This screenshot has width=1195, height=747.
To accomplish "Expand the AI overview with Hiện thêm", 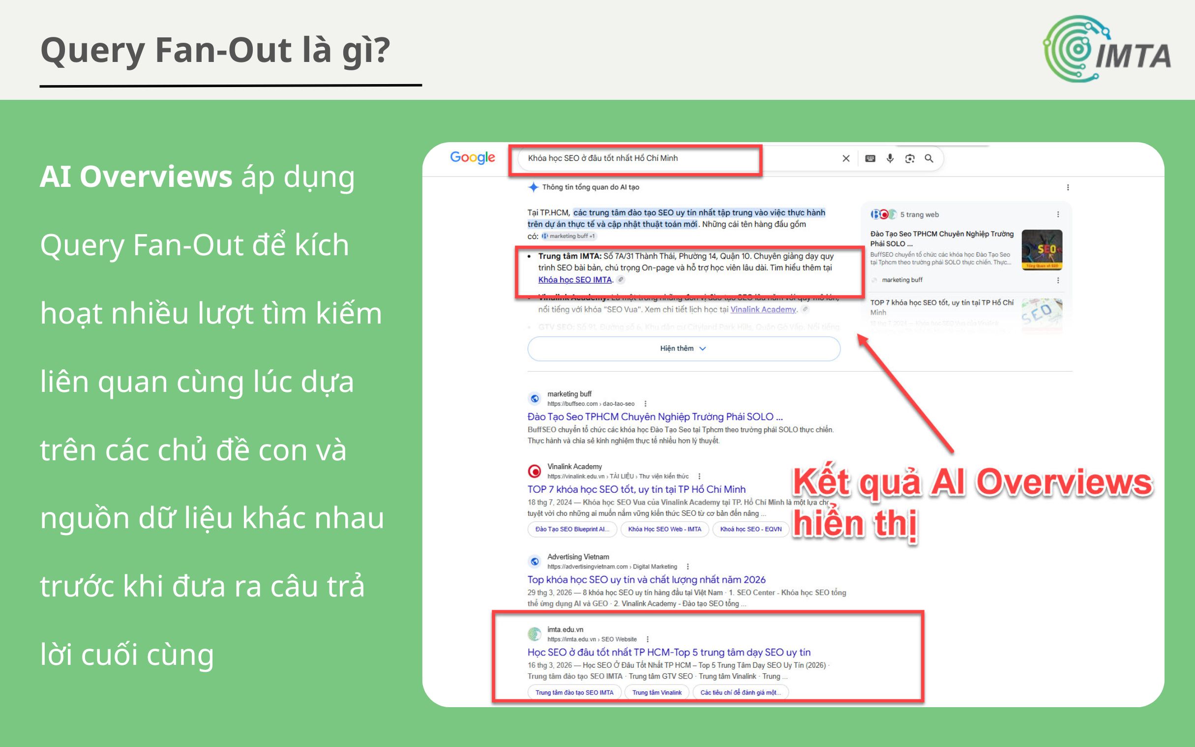I will pyautogui.click(x=684, y=349).
